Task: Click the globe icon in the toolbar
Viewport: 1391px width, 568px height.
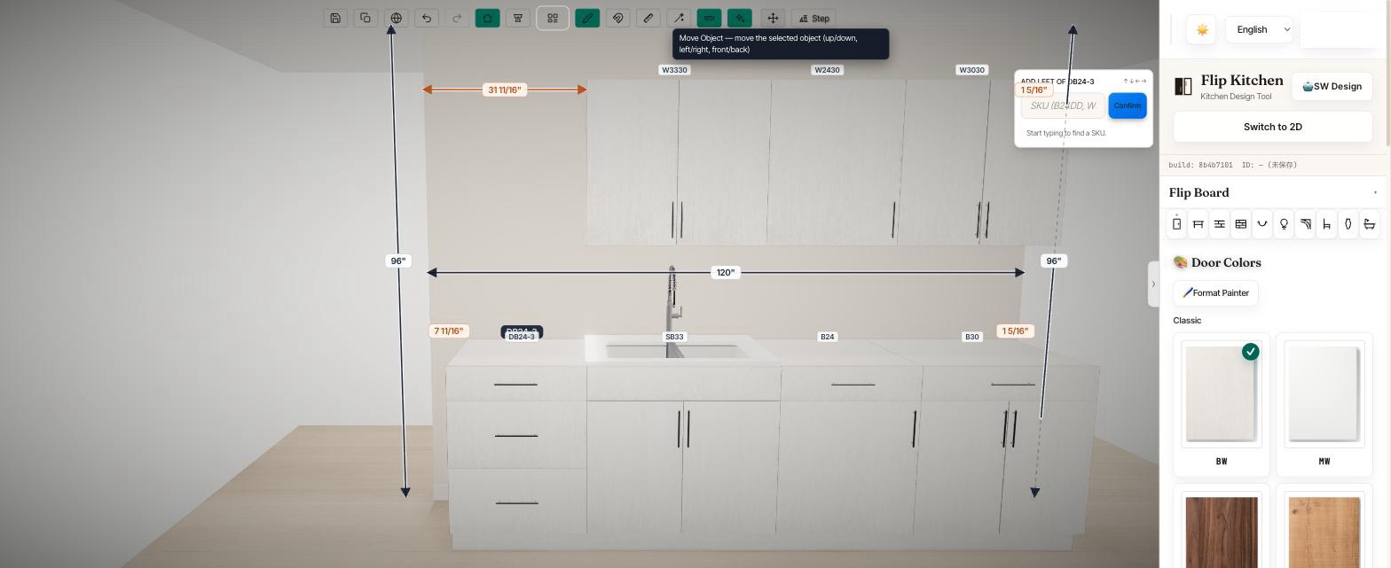Action: (x=397, y=18)
